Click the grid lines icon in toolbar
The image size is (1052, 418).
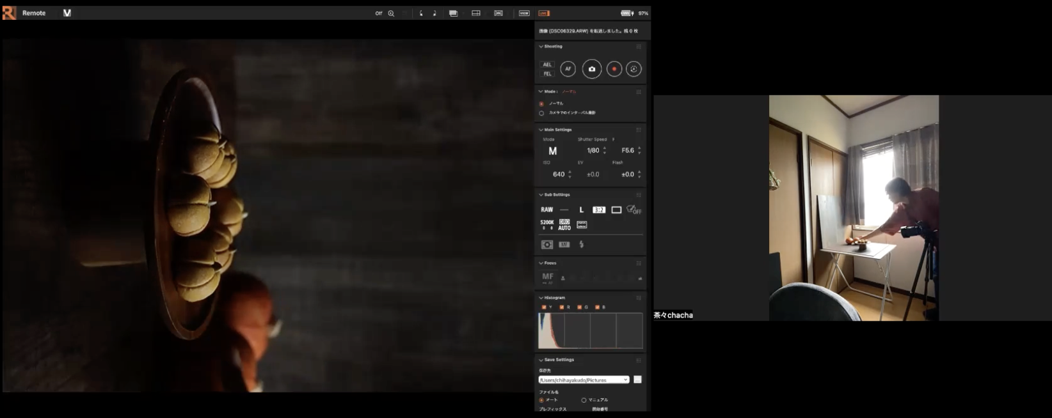(x=476, y=13)
